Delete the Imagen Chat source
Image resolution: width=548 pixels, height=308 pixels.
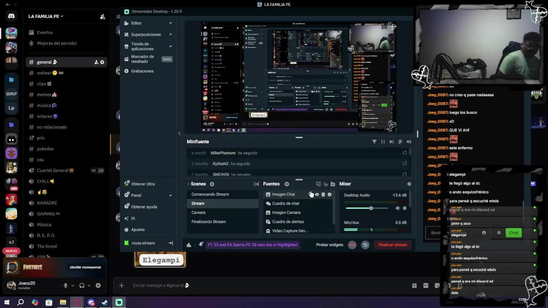click(323, 195)
